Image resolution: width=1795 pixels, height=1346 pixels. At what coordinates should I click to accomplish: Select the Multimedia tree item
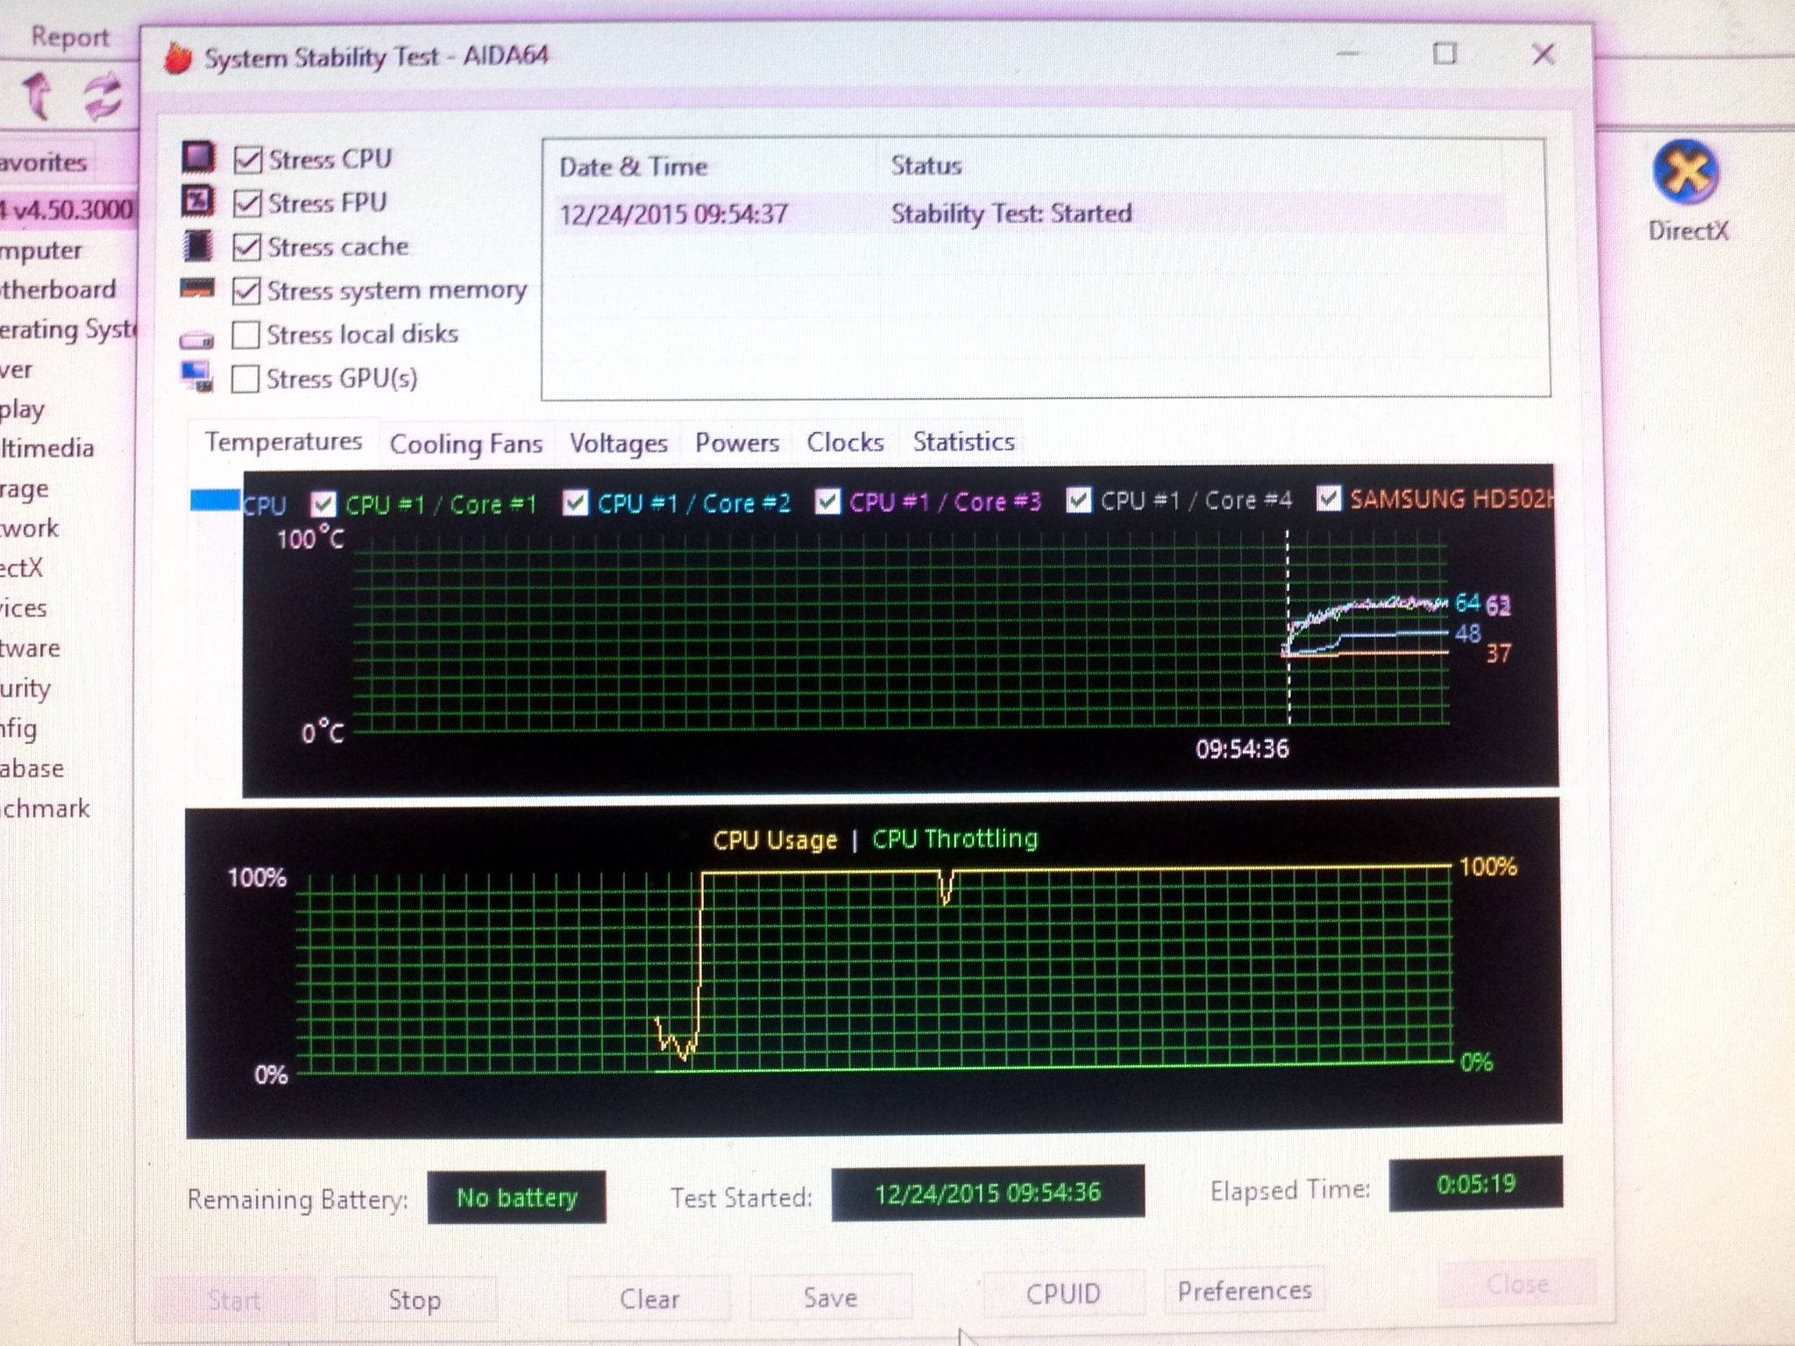47,448
